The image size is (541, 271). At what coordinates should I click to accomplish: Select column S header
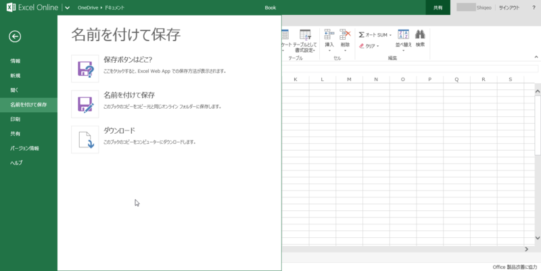(511, 79)
